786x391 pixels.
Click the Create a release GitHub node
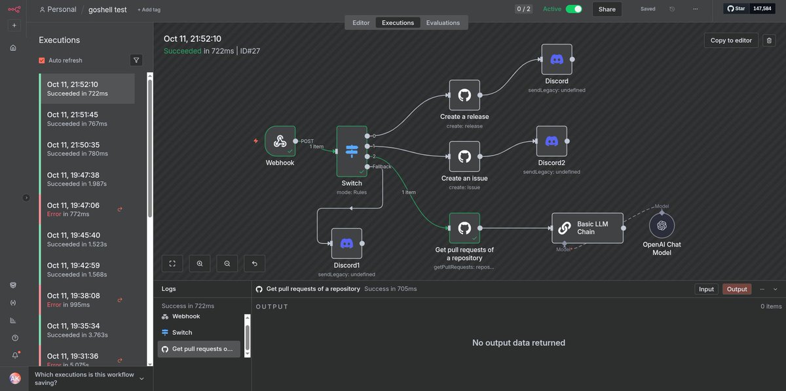click(x=464, y=95)
